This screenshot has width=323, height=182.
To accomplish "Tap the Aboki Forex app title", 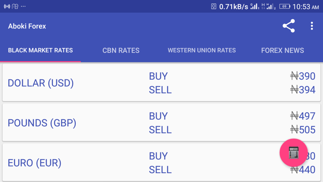I will (x=27, y=26).
